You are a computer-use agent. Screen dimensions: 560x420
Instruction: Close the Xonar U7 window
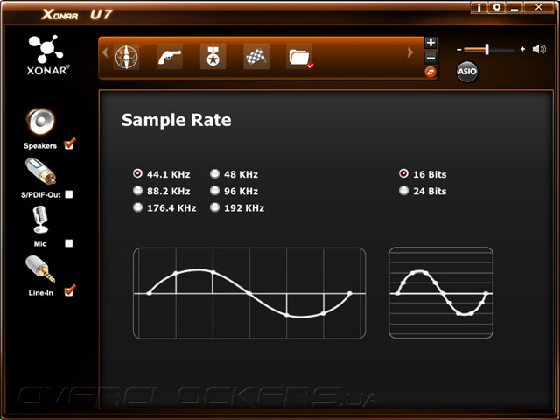[x=539, y=8]
